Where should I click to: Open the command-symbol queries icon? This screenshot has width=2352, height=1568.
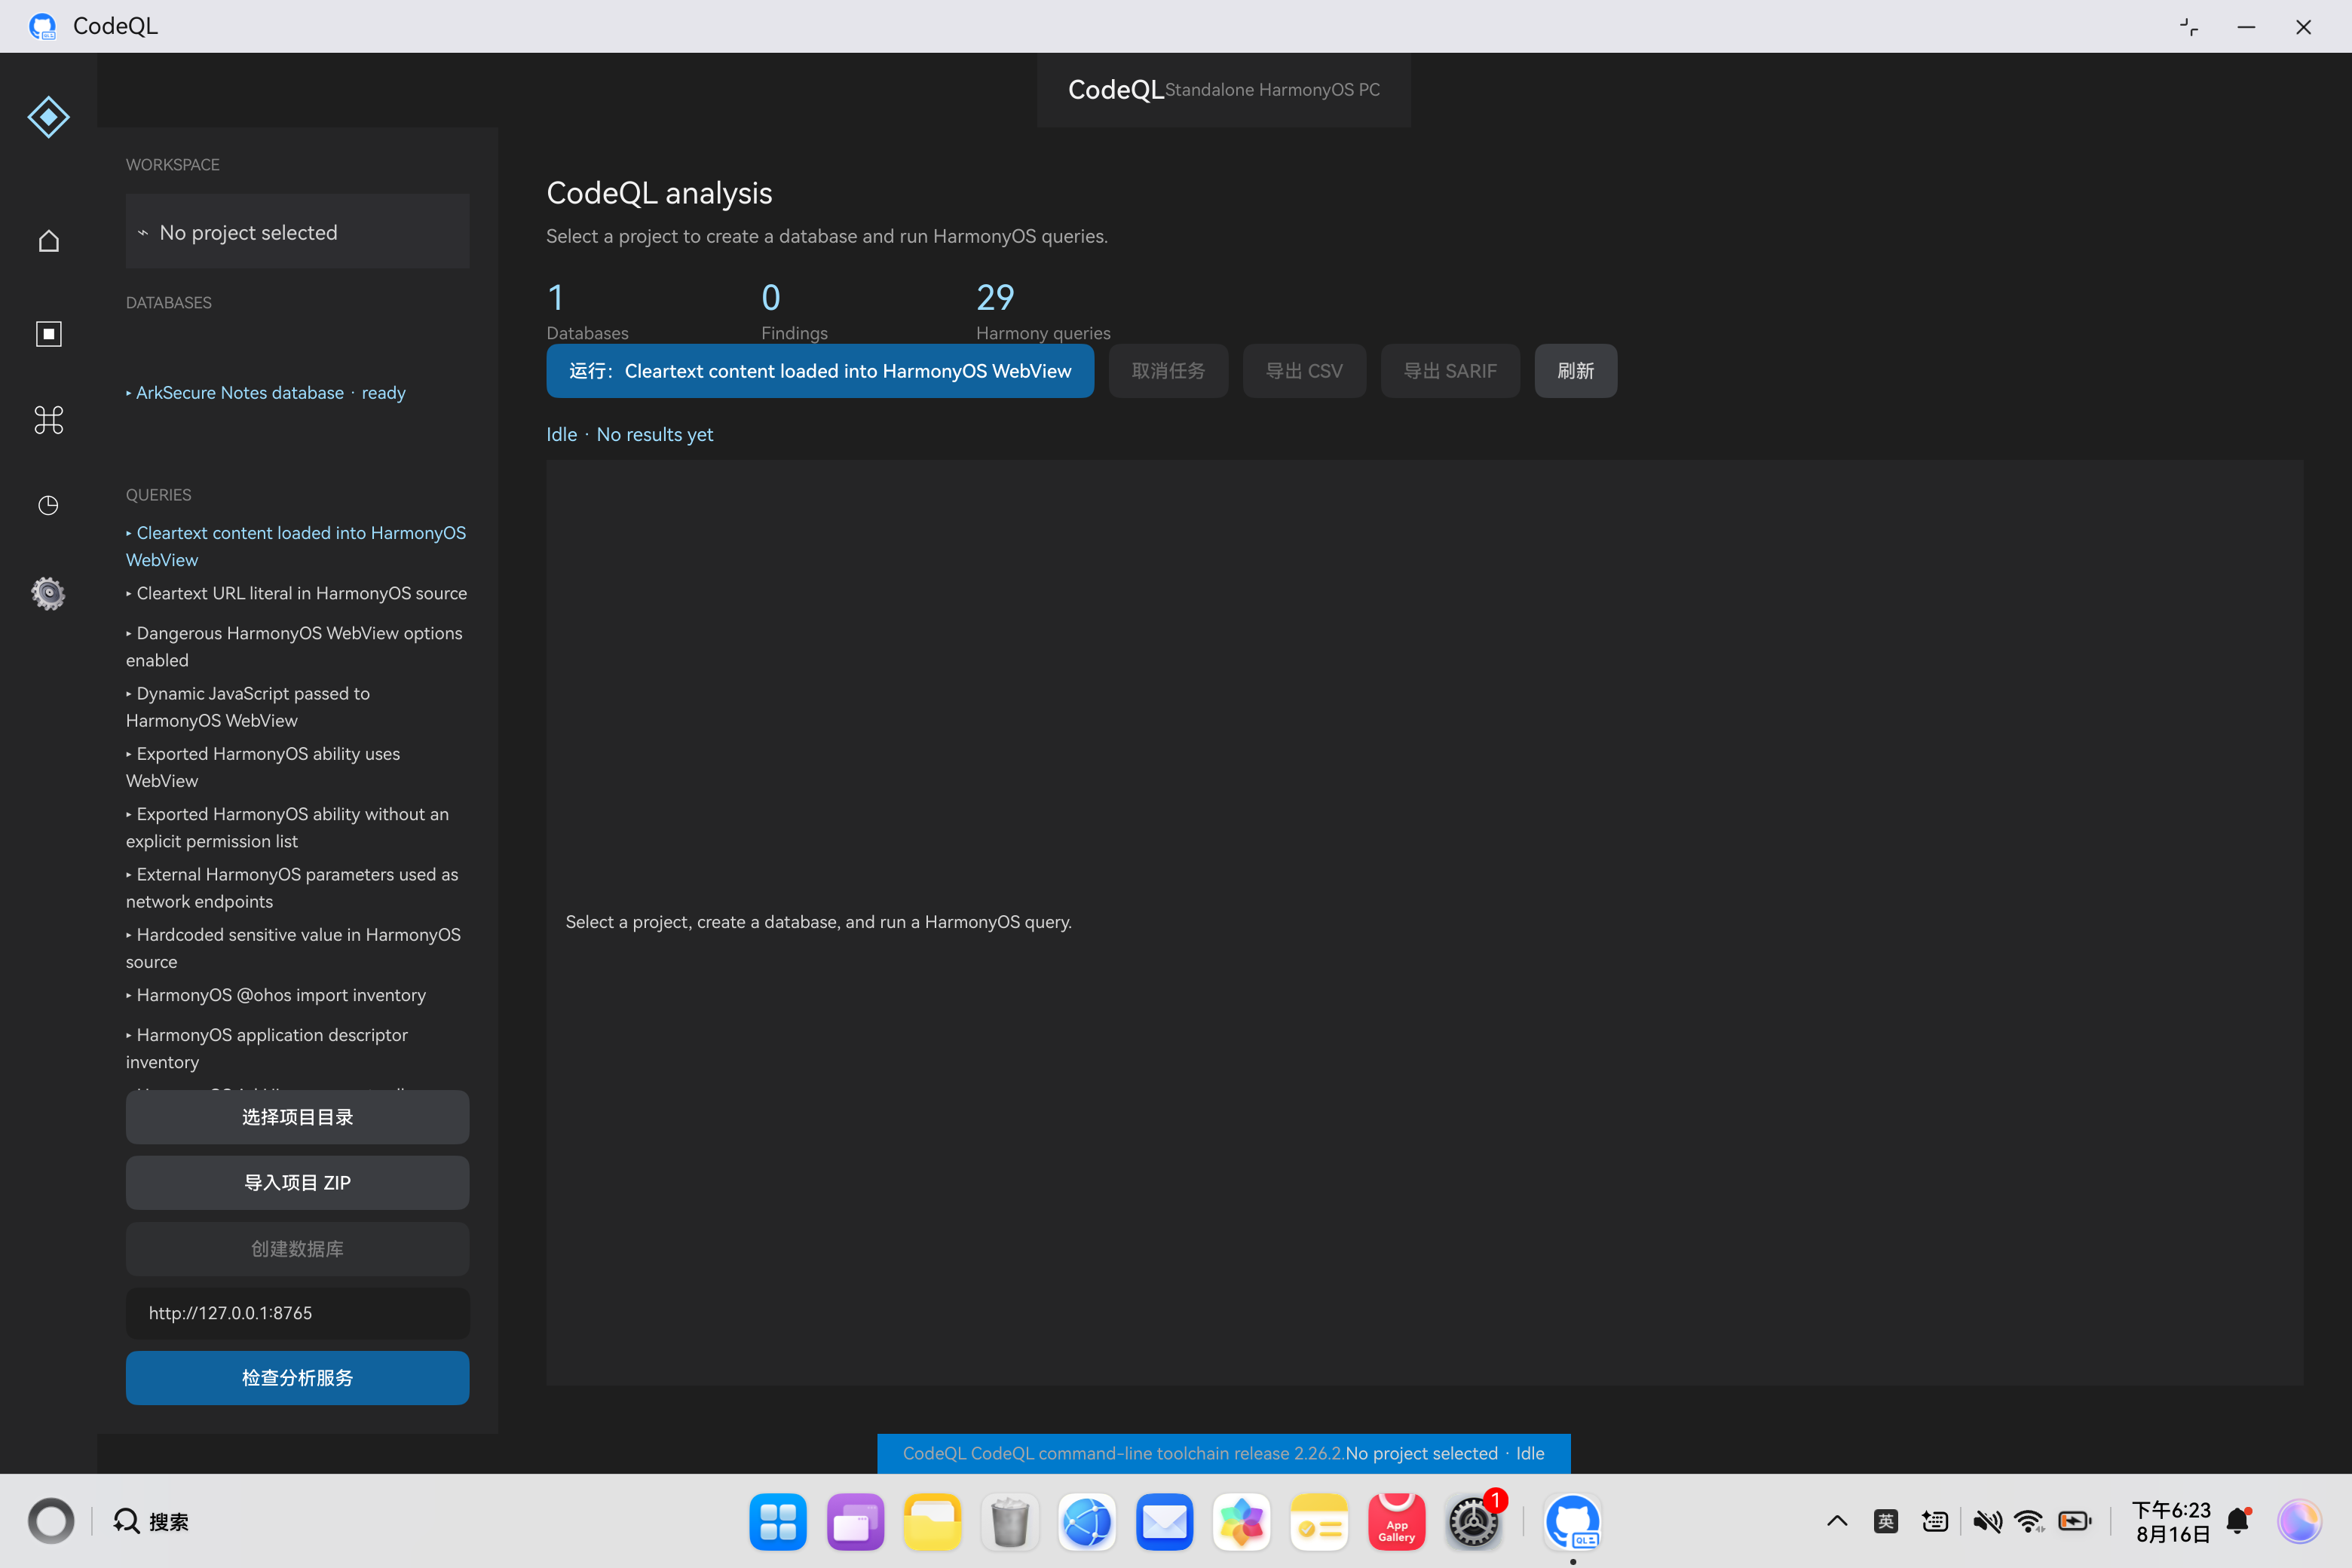[48, 420]
